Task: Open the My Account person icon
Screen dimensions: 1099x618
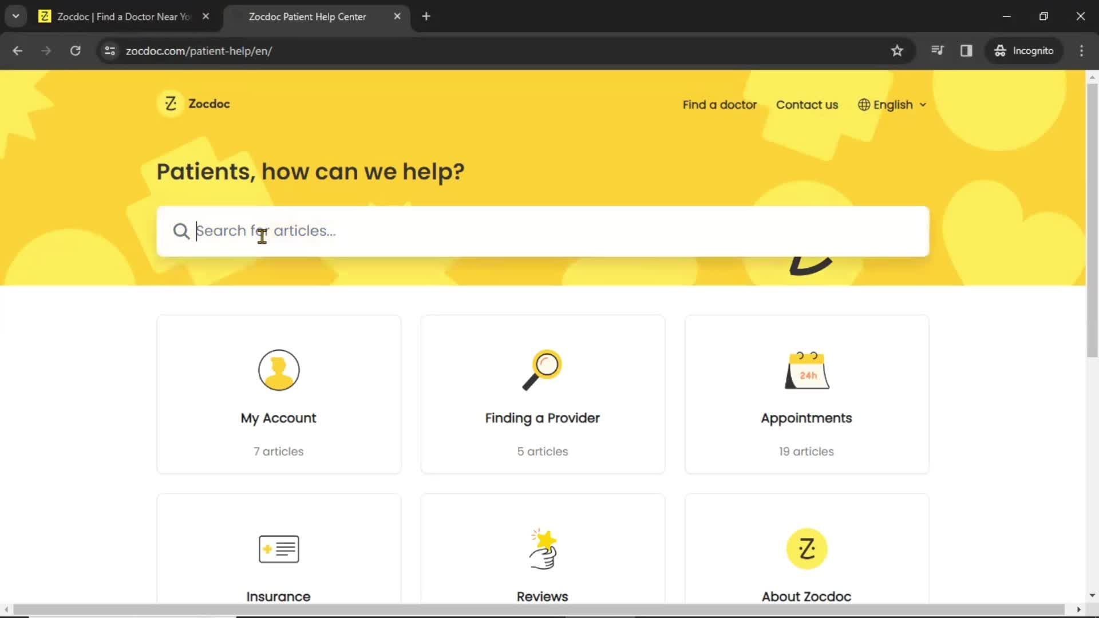Action: pyautogui.click(x=279, y=370)
